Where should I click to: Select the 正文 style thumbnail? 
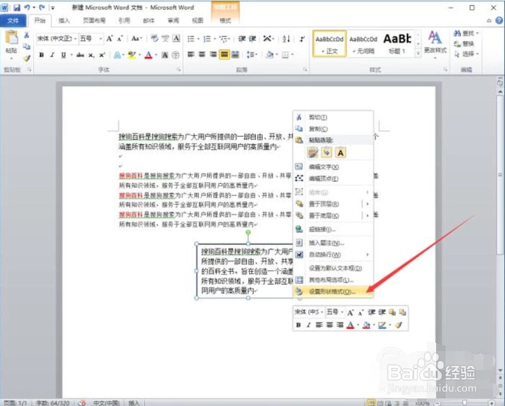click(329, 44)
